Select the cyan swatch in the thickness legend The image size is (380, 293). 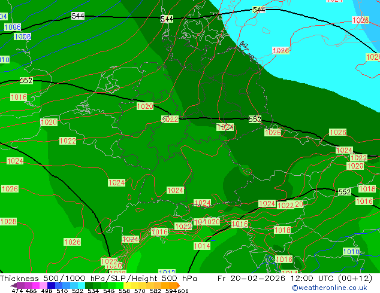click(82, 285)
